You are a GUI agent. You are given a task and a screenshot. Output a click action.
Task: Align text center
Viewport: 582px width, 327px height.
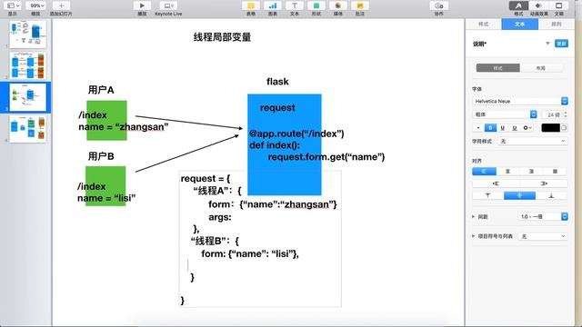pos(507,172)
